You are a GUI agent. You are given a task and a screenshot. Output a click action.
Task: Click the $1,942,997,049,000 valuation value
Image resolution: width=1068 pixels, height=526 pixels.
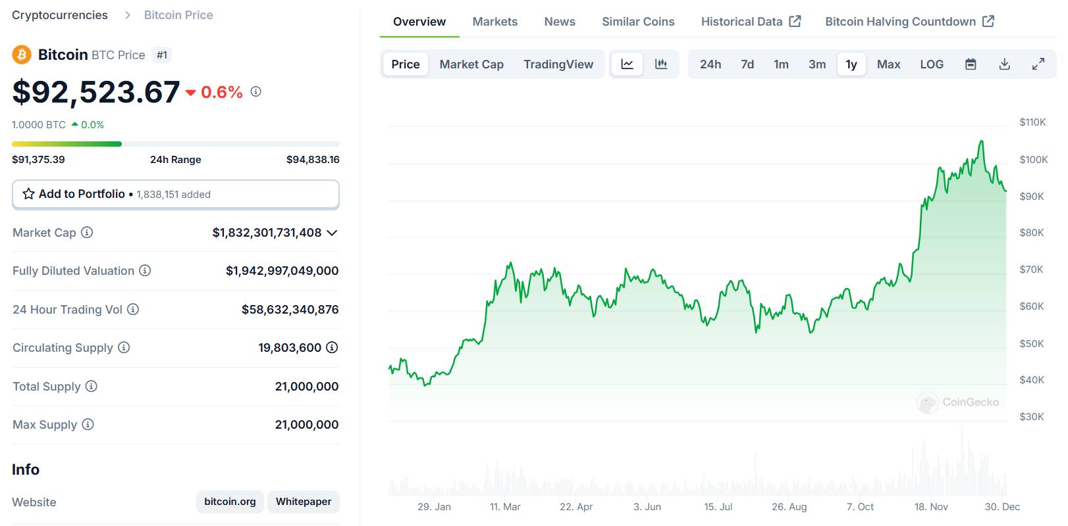point(282,271)
